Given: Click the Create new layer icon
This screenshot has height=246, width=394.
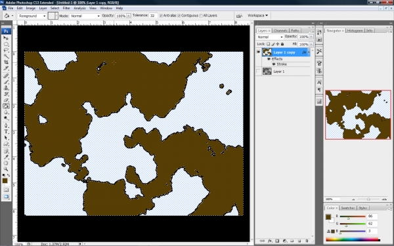Looking at the screenshot, I should 299,241.
